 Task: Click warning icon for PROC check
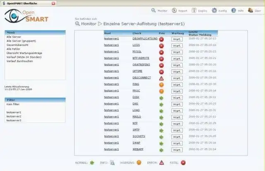click(161, 91)
